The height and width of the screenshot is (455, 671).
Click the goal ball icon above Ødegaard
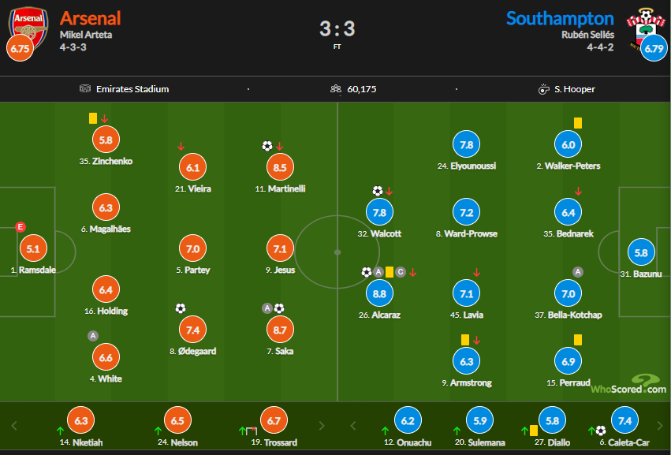[x=181, y=308]
